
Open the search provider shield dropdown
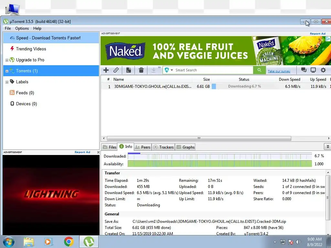pyautogui.click(x=169, y=70)
